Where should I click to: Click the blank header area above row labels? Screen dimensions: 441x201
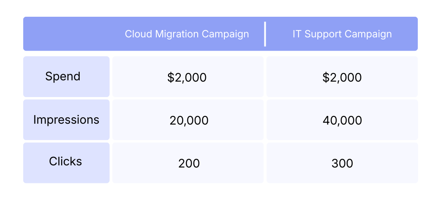point(67,34)
